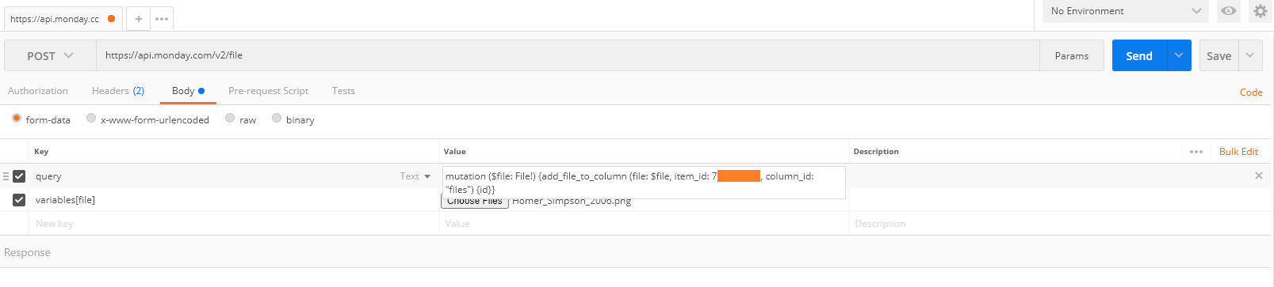Open a new request tab with plus icon
Screen dimensions: 1274x287
point(138,19)
